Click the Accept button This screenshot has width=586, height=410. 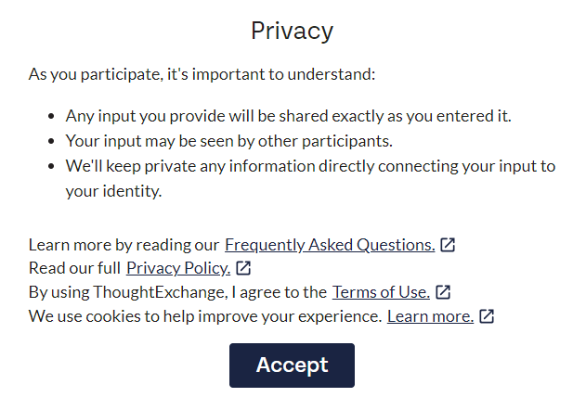point(292,365)
